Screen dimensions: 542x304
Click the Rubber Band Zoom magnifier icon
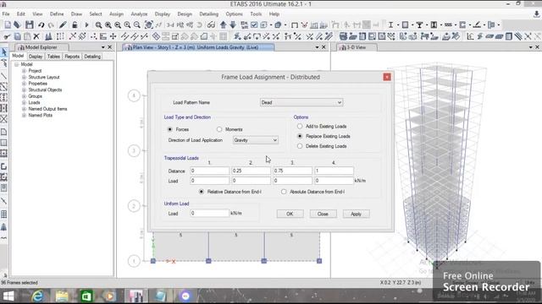coord(98,24)
